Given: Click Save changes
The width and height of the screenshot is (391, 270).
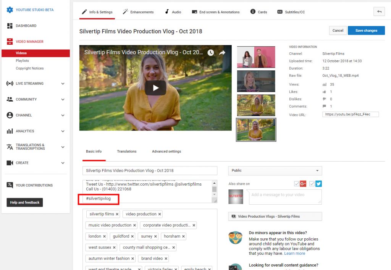Looking at the screenshot, I should click(366, 31).
